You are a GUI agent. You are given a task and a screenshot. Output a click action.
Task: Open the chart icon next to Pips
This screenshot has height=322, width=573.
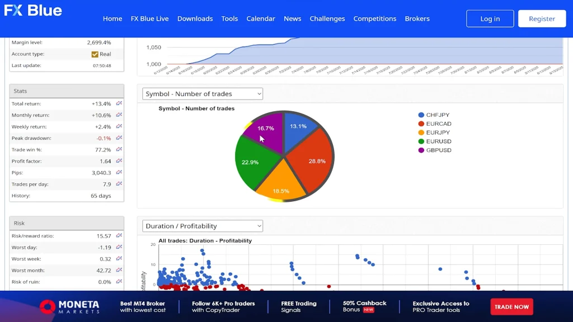119,173
